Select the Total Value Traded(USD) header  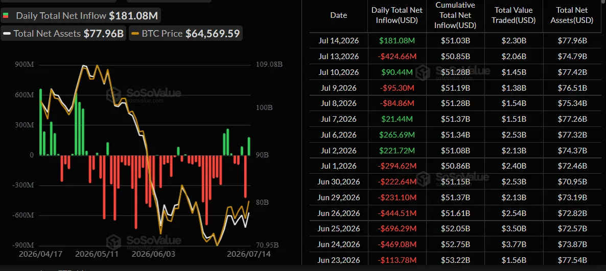pos(514,15)
